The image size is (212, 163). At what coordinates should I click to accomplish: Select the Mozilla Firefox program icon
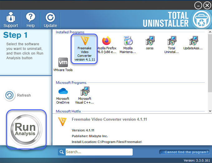106,41
